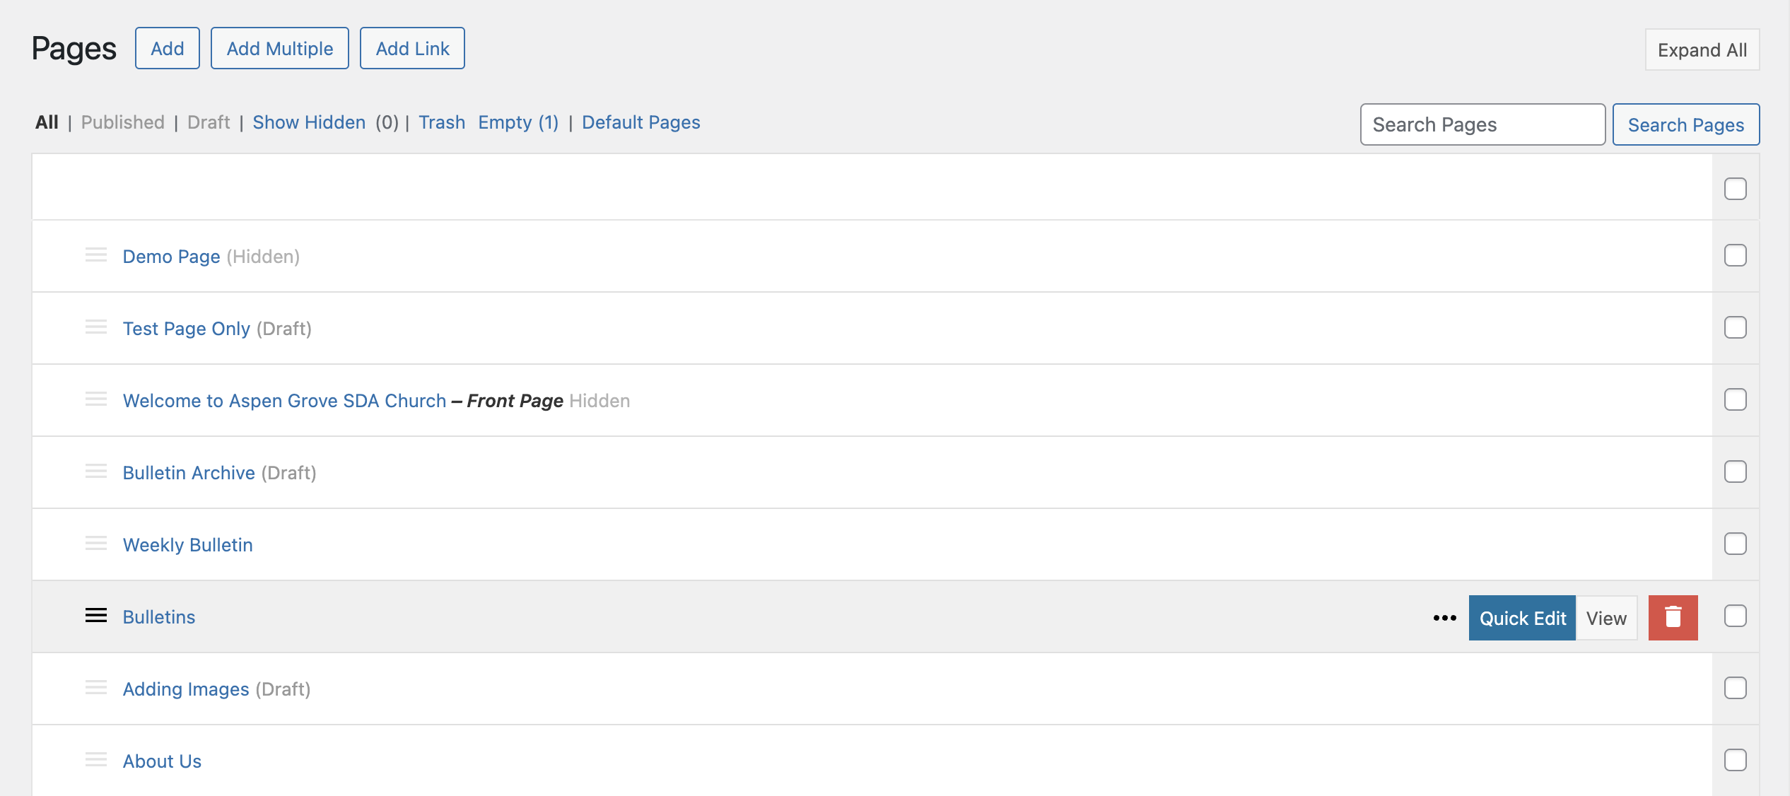Click the red trash icon on Bulletins row
The image size is (1790, 796).
1673,618
